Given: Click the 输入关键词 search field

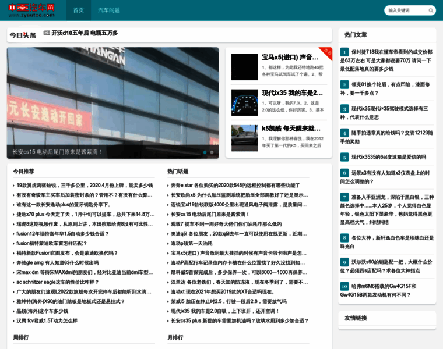Looking at the screenshot, I should click(406, 10).
